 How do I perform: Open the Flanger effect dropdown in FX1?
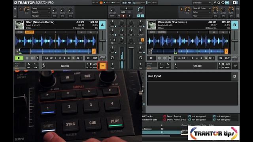pyautogui.click(x=40, y=16)
